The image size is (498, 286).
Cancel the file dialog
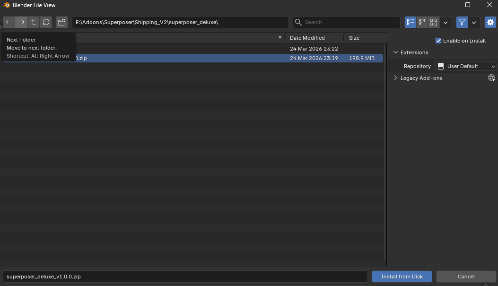(x=466, y=277)
